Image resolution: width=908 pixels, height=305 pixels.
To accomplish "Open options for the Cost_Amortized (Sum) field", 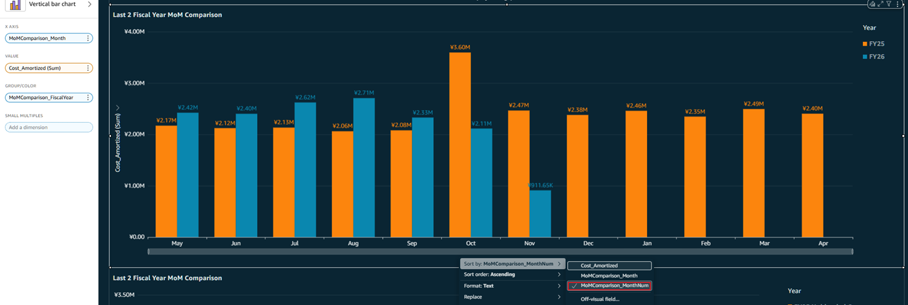I will pyautogui.click(x=88, y=68).
